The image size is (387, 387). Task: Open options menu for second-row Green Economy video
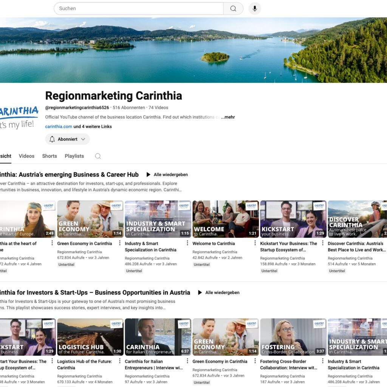[x=255, y=361]
